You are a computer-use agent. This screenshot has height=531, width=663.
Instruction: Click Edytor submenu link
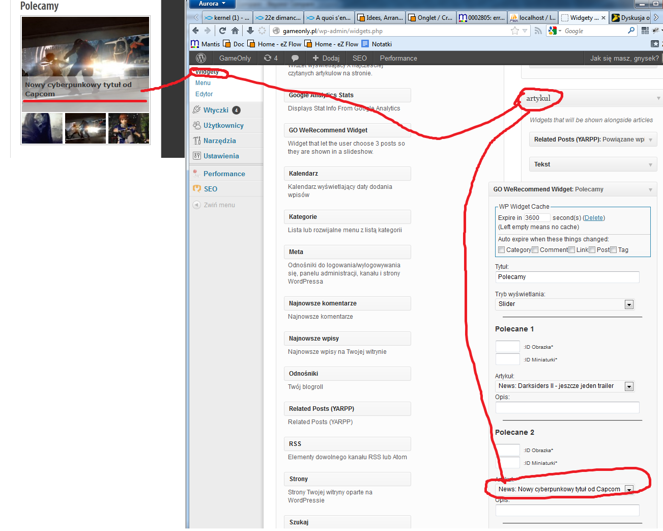[x=204, y=94]
